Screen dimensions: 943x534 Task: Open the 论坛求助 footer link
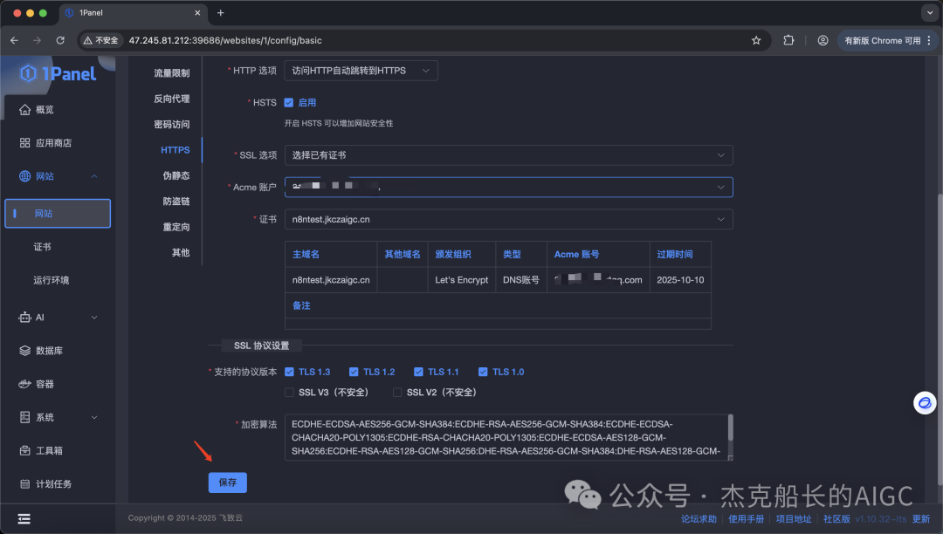point(699,519)
